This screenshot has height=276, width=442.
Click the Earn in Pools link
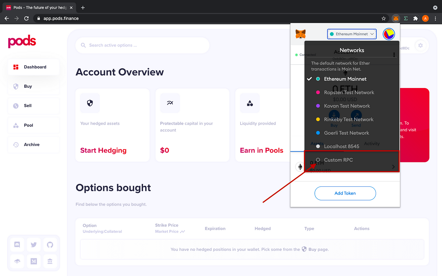pos(261,150)
